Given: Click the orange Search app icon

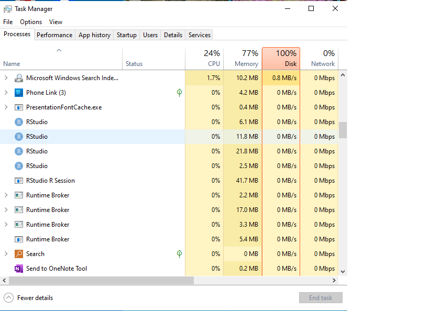Looking at the screenshot, I should click(19, 254).
